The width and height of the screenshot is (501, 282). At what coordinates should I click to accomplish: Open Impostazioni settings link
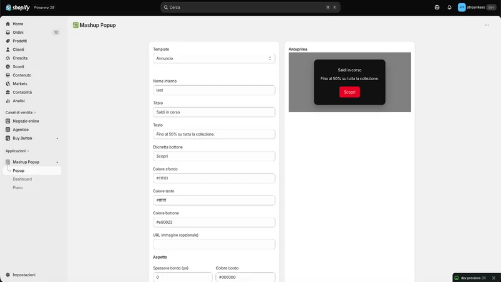tap(24, 274)
